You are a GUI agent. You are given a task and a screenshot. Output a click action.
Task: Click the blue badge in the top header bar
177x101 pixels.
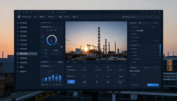[x=150, y=17]
